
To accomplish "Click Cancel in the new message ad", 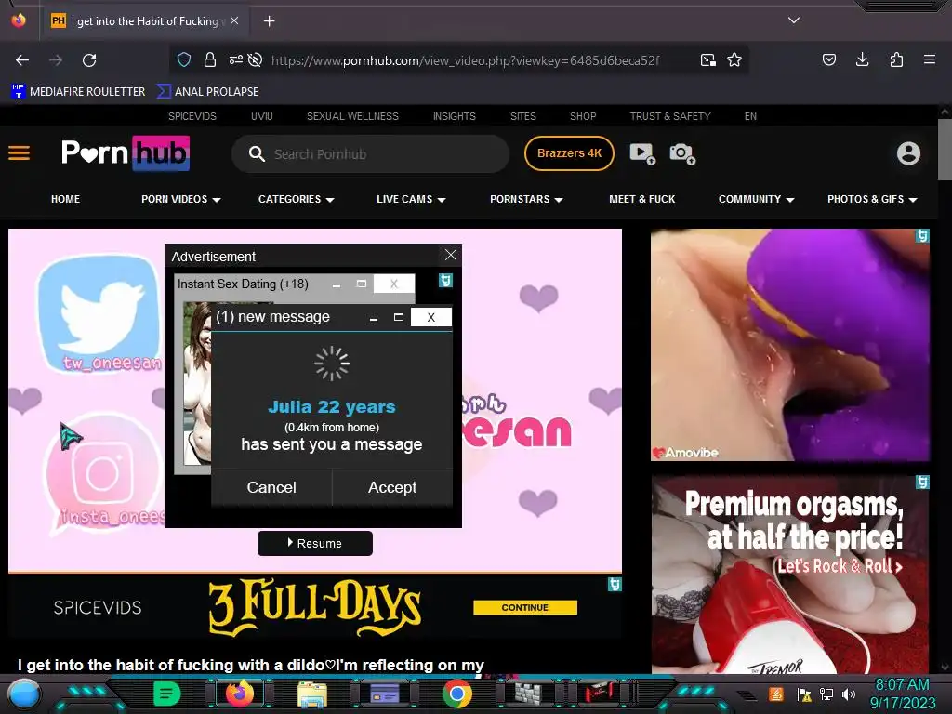I will pyautogui.click(x=271, y=487).
